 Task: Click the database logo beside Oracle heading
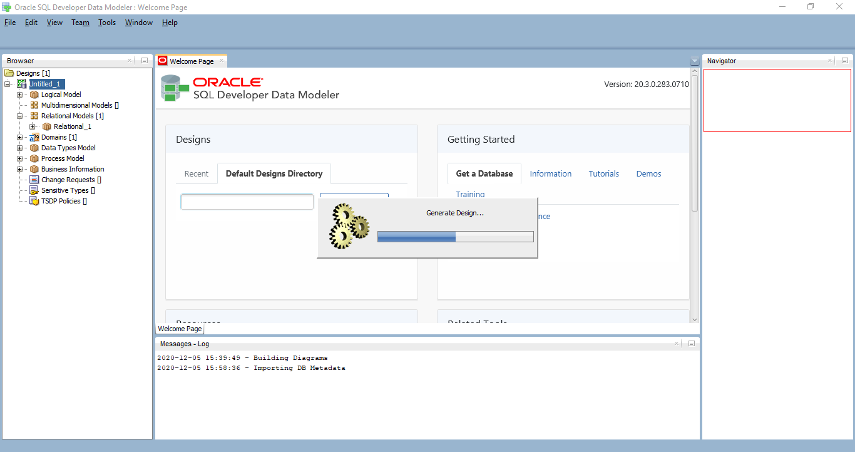coord(175,88)
